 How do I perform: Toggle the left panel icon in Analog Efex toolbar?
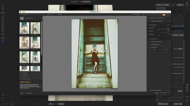point(44,14)
